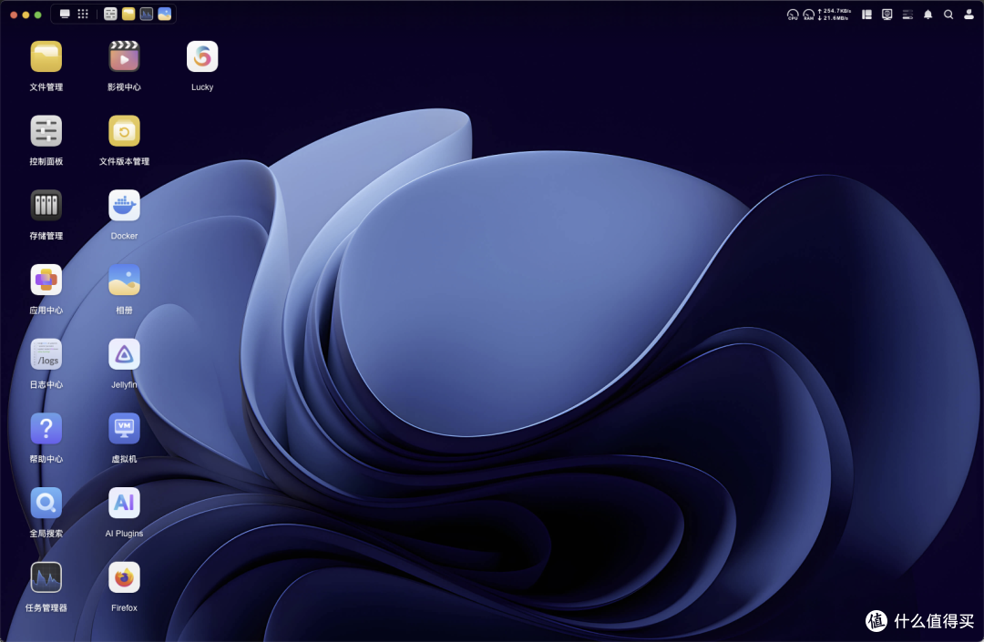Launch 文件版本管理 app
This screenshot has height=642, width=984.
124,131
